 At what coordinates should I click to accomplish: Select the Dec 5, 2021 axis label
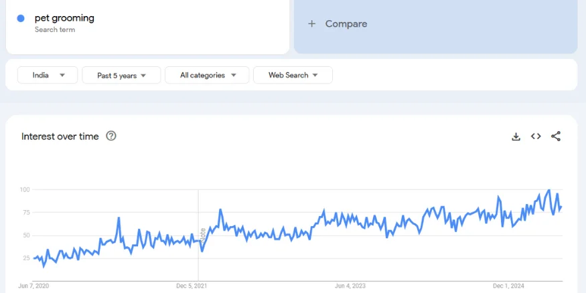click(192, 286)
